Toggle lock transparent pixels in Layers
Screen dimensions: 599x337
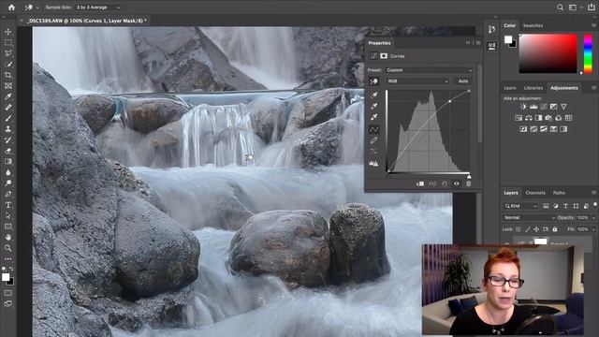pyautogui.click(x=519, y=229)
